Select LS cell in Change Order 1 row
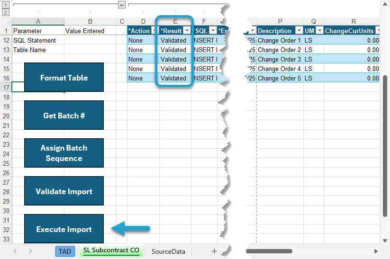Image resolution: width=390 pixels, height=259 pixels. tap(314, 40)
